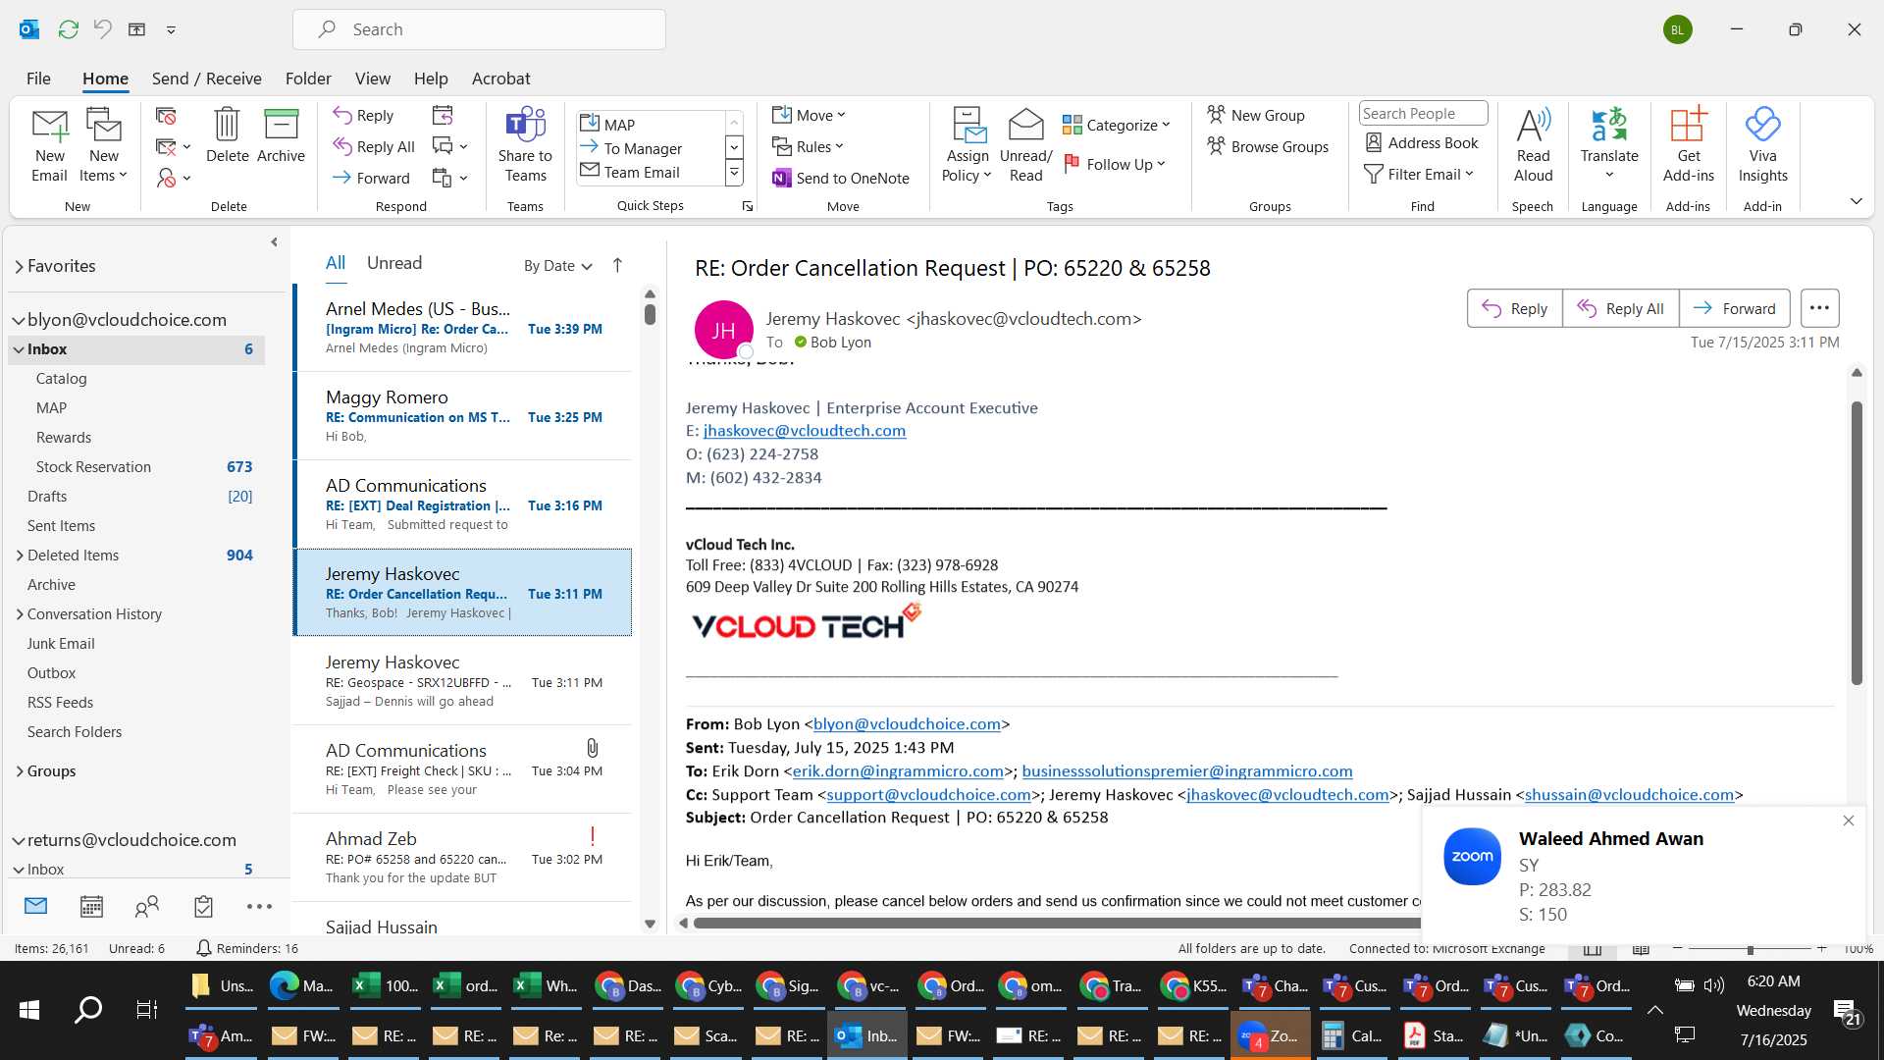
Task: Share message to Teams
Action: [525, 145]
